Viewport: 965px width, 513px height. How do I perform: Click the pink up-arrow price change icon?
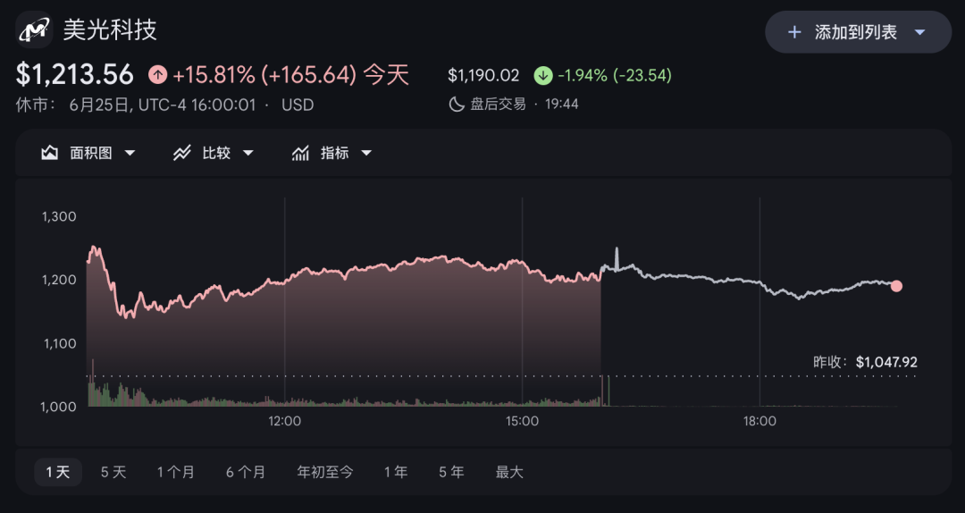tap(158, 75)
